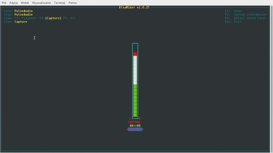Open the Pomoc menu
This screenshot has height=153, width=273.
[73, 3]
